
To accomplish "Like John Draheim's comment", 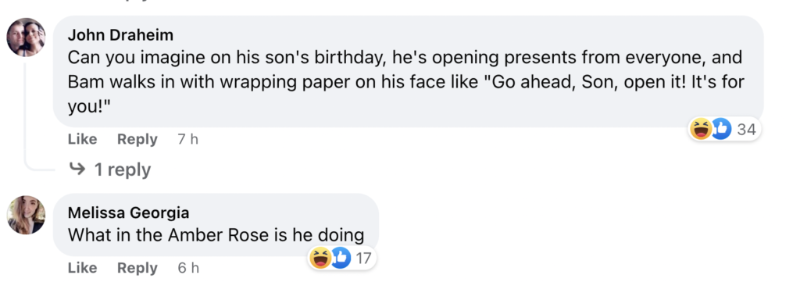I will point(82,139).
